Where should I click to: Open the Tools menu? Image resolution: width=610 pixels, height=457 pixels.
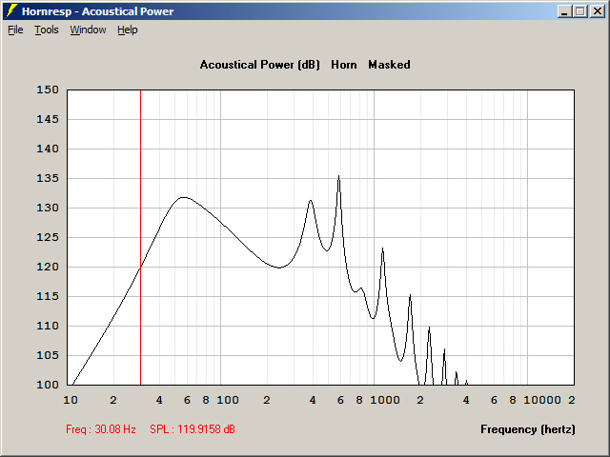[47, 30]
